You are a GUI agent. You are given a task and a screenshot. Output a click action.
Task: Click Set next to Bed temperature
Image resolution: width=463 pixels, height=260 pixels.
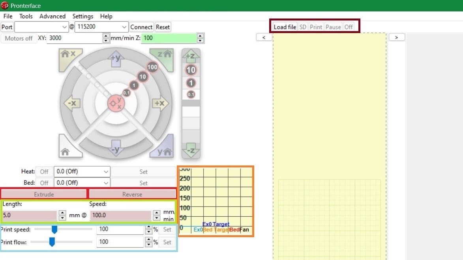tap(144, 183)
